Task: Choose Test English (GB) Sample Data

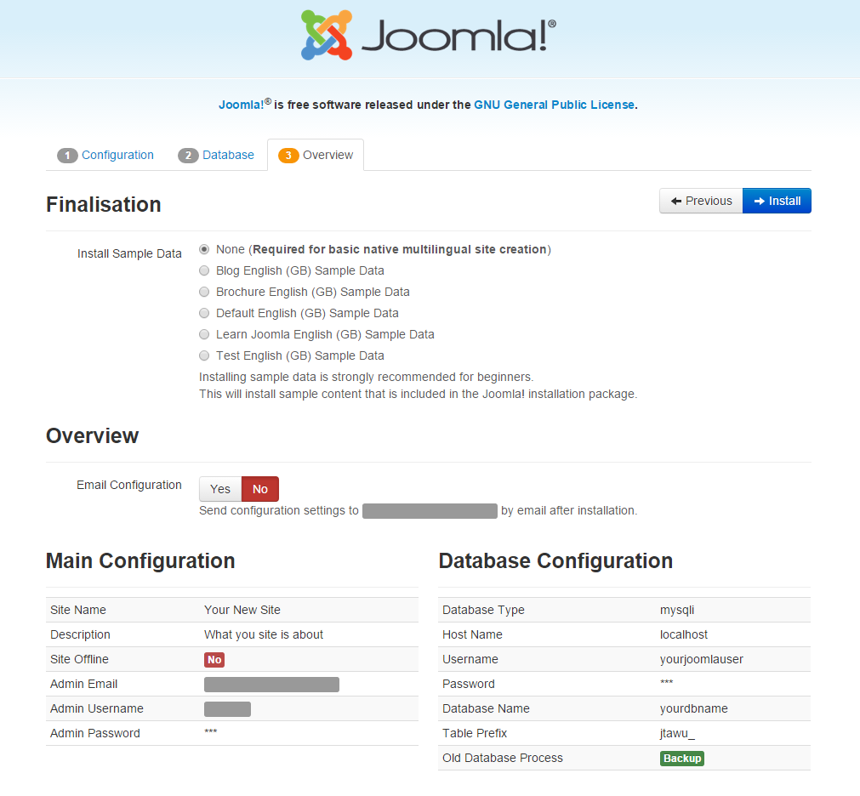Action: 204,355
